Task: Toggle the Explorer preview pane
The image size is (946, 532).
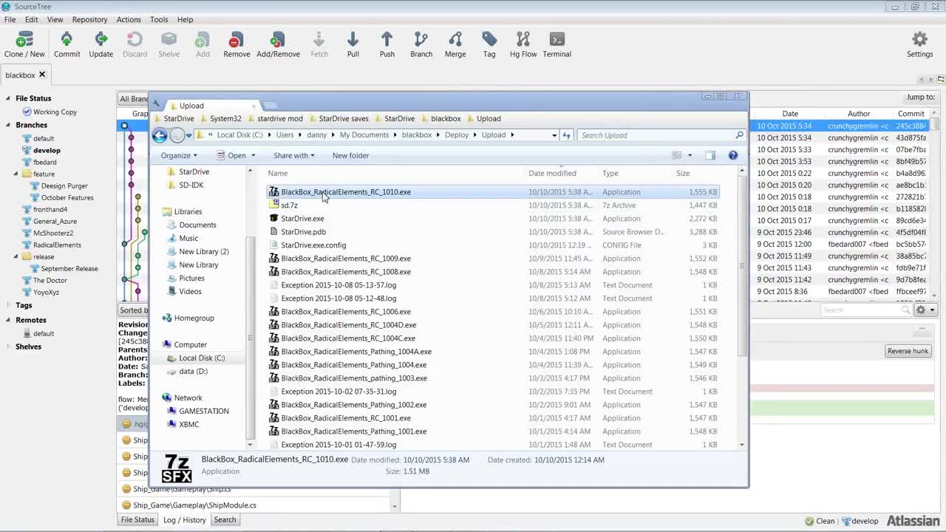Action: [x=710, y=155]
